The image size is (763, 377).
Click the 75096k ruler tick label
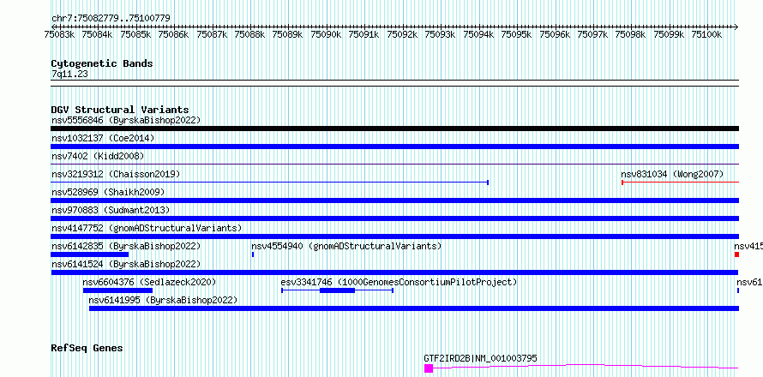(x=555, y=34)
